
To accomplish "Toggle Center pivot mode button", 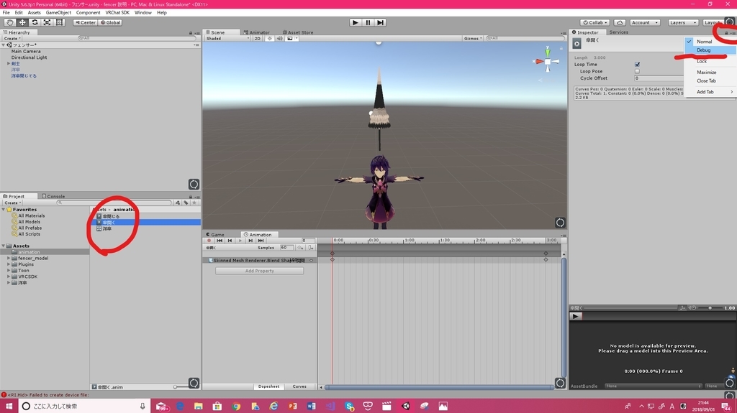I will coord(85,22).
